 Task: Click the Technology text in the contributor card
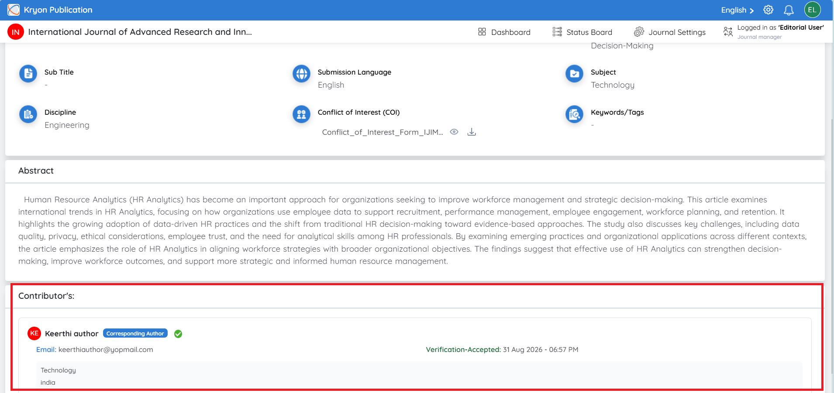pyautogui.click(x=58, y=370)
